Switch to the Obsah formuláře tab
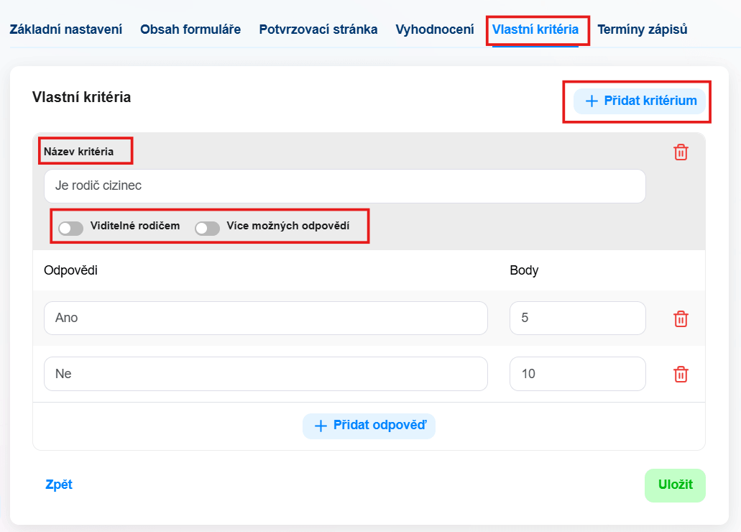The image size is (741, 532). coord(190,29)
